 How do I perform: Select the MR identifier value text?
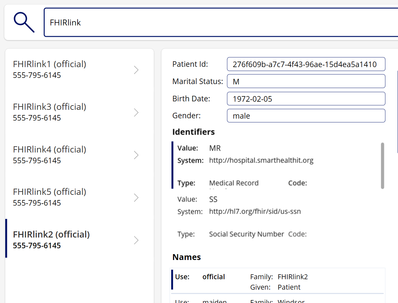pyautogui.click(x=215, y=148)
